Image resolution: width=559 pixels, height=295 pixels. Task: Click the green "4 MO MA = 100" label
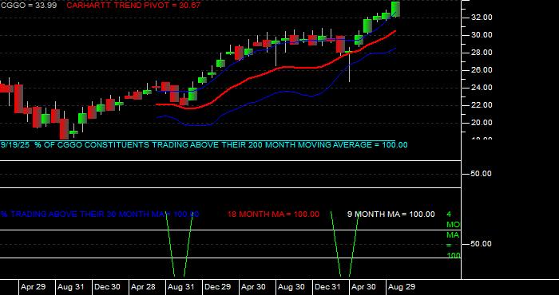tap(454, 235)
